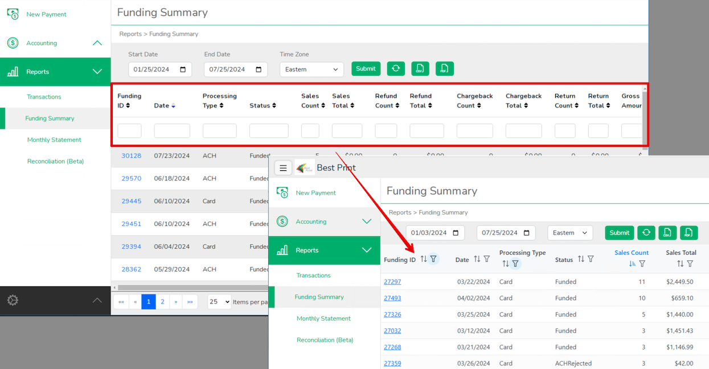709x369 pixels.
Task: Export CSV in the back Funding Summary window
Action: pyautogui.click(x=420, y=69)
